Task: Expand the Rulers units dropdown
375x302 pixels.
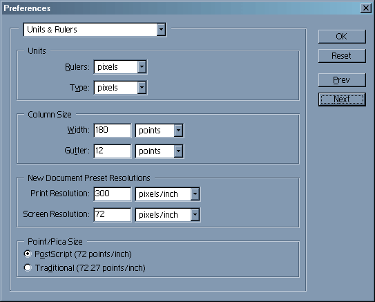Action: tap(120, 67)
